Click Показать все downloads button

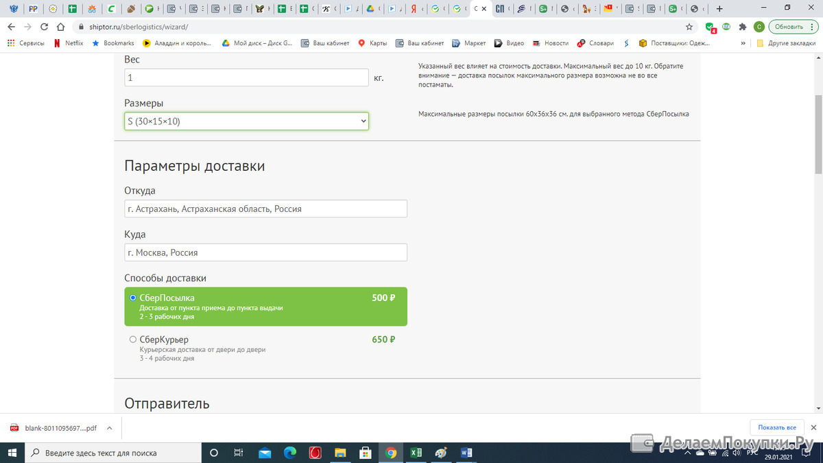coord(776,427)
